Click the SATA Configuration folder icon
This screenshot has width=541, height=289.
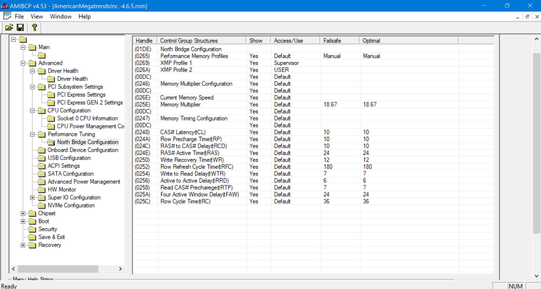[x=42, y=174]
